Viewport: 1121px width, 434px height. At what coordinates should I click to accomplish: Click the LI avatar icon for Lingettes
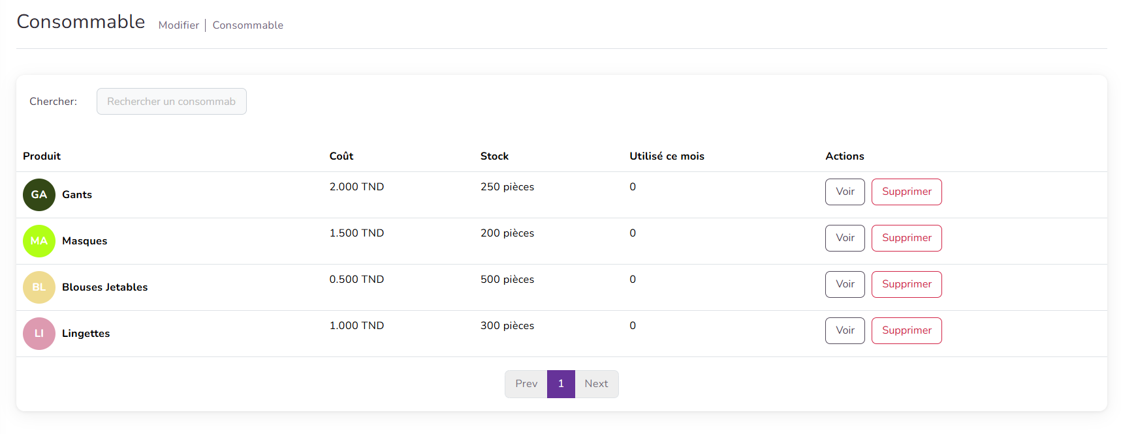(x=39, y=334)
